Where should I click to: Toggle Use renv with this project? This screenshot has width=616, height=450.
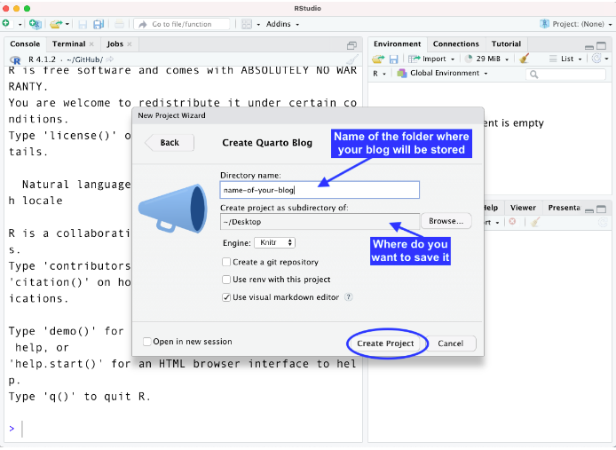point(227,280)
